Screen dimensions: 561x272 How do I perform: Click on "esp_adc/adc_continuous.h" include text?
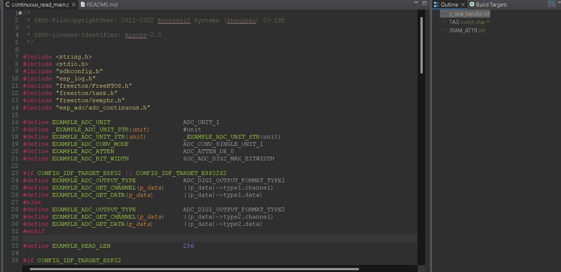[x=103, y=108]
